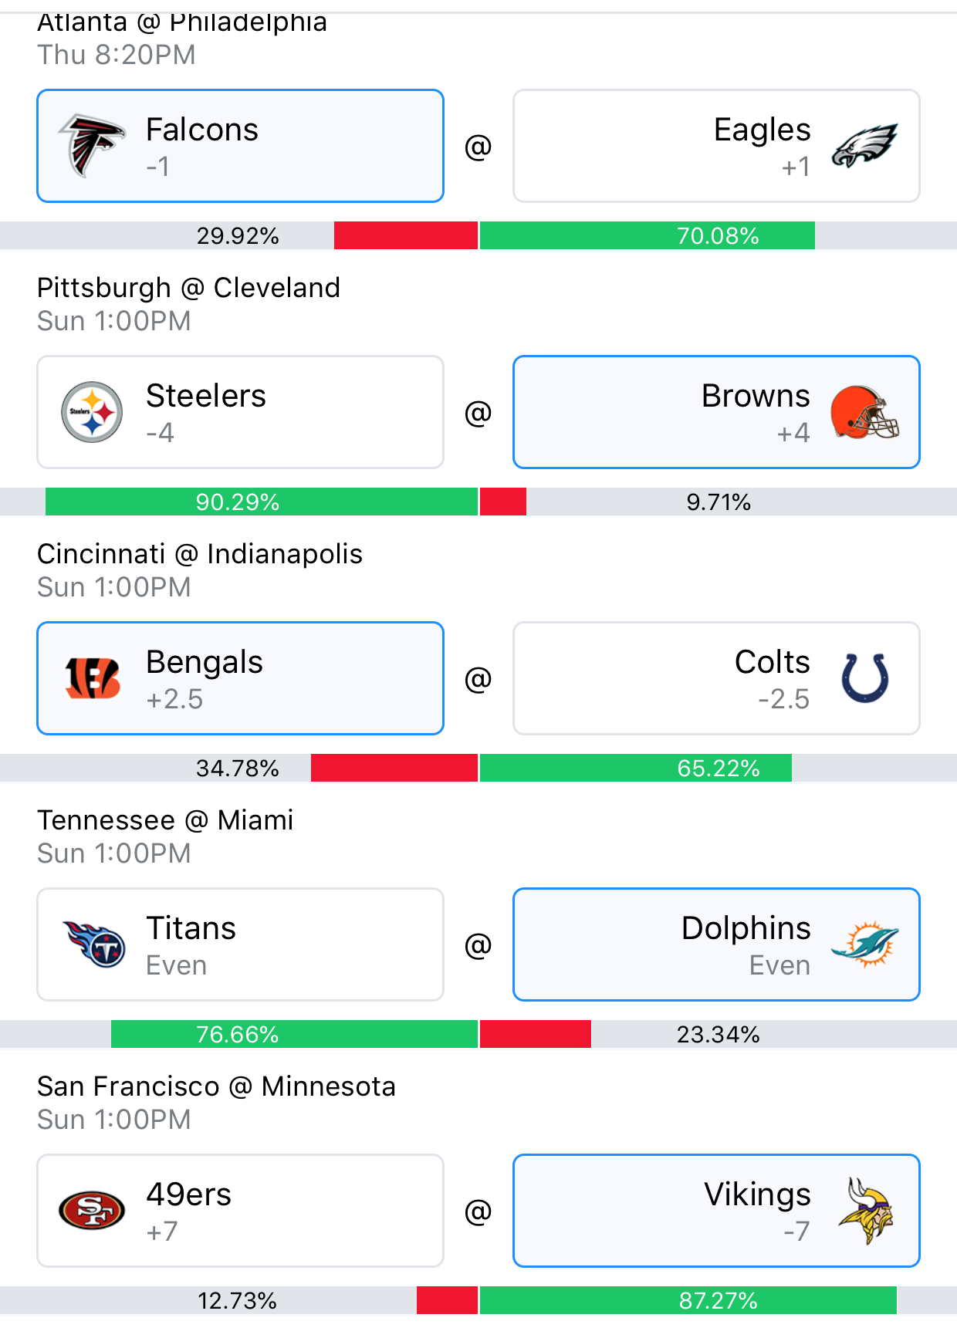Screen dimensions: 957x1338
Task: Tap the 90.29% green pick bar
Action: pyautogui.click(x=262, y=502)
